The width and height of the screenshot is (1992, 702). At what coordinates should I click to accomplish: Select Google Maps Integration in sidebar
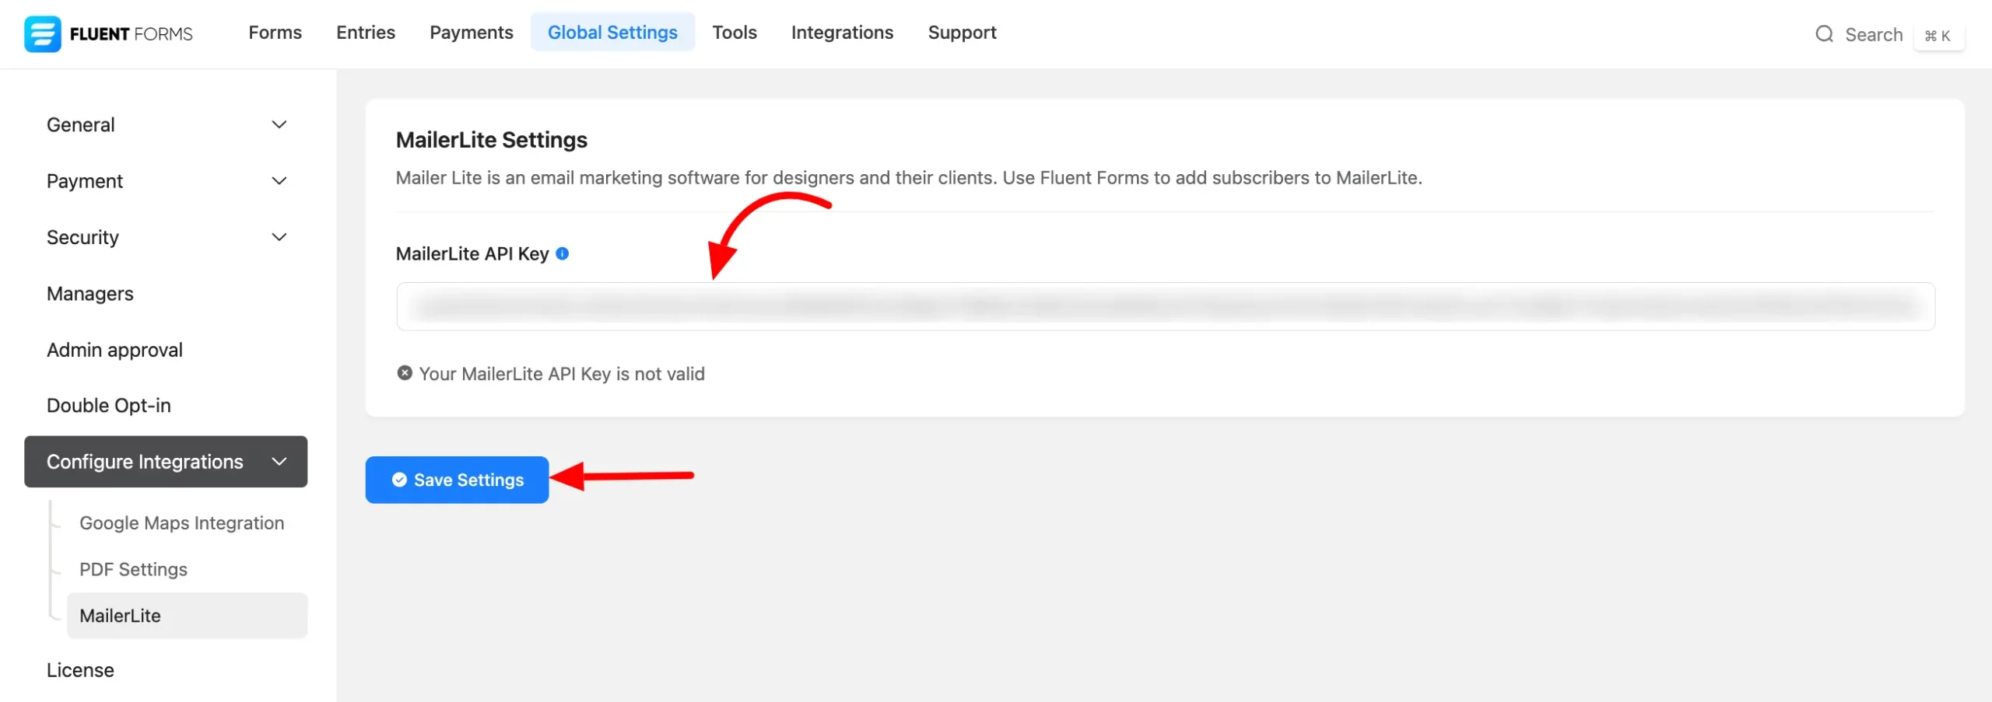(181, 523)
